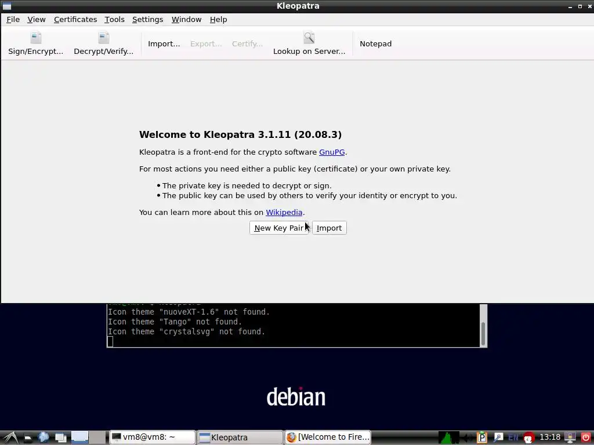Screen dimensions: 594x445
Task: Click the greyed Export... toolbar item
Action: [206, 43]
